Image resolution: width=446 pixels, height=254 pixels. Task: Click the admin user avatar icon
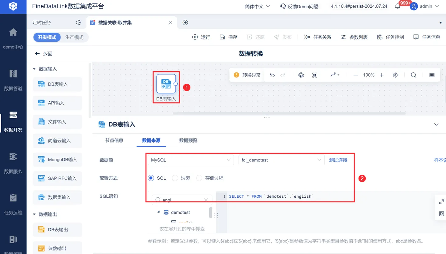click(x=414, y=6)
